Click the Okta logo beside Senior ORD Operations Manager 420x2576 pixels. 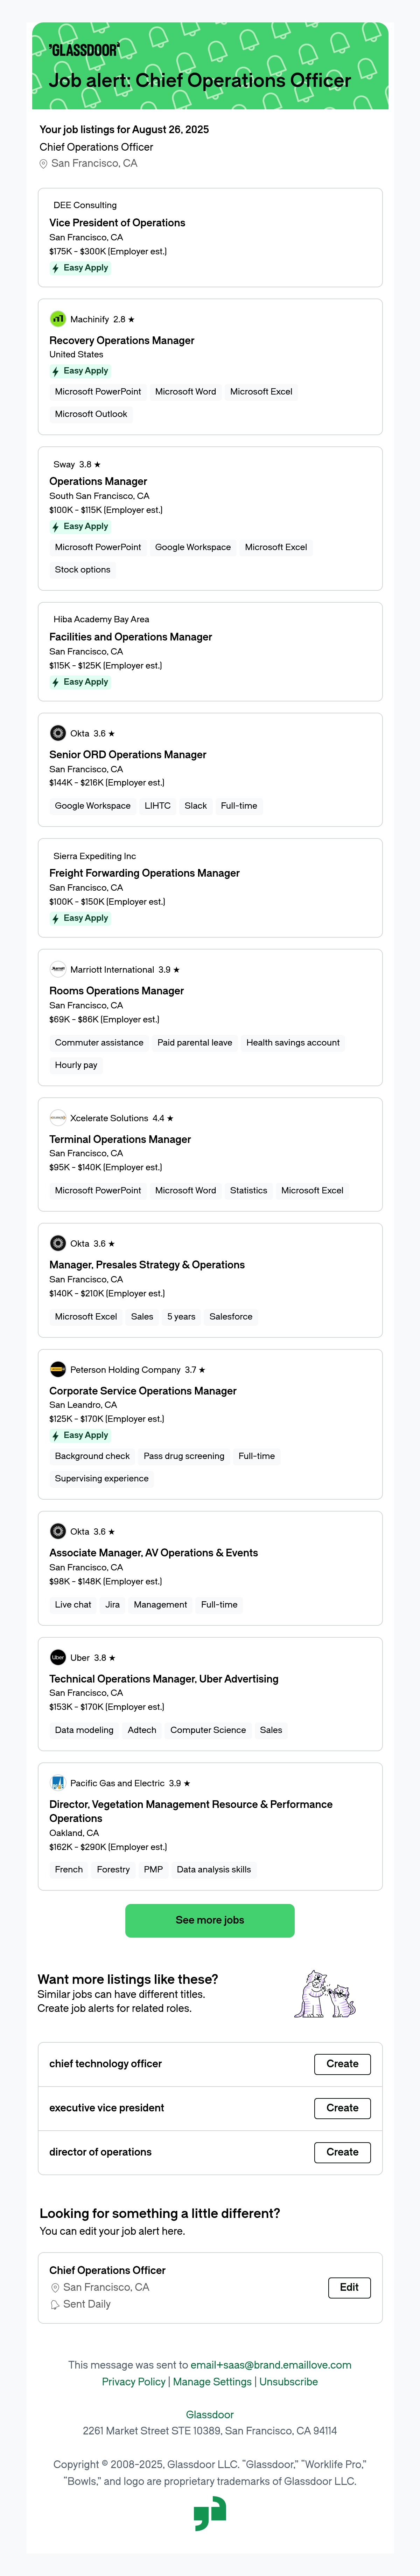(58, 733)
